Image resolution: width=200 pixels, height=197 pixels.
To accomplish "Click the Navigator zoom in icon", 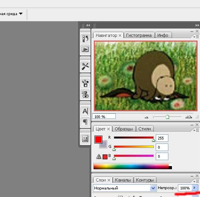I will 189,117.
